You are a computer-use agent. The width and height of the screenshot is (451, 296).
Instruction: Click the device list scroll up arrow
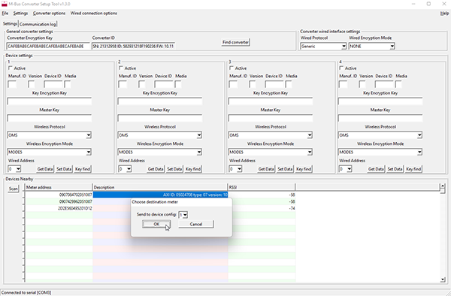pyautogui.click(x=443, y=186)
